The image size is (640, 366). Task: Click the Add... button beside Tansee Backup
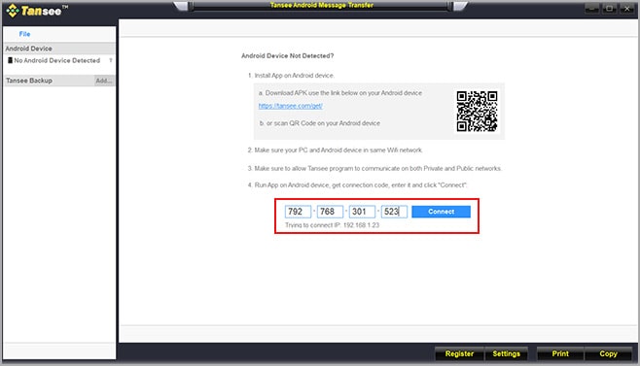tap(104, 81)
